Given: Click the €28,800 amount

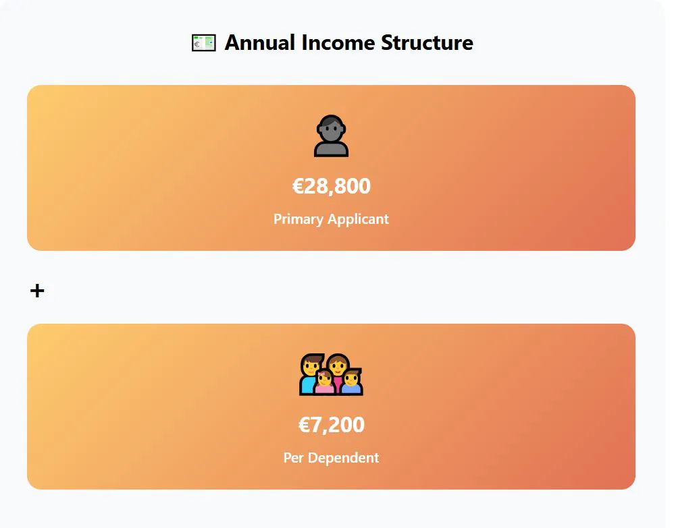Looking at the screenshot, I should click(331, 186).
